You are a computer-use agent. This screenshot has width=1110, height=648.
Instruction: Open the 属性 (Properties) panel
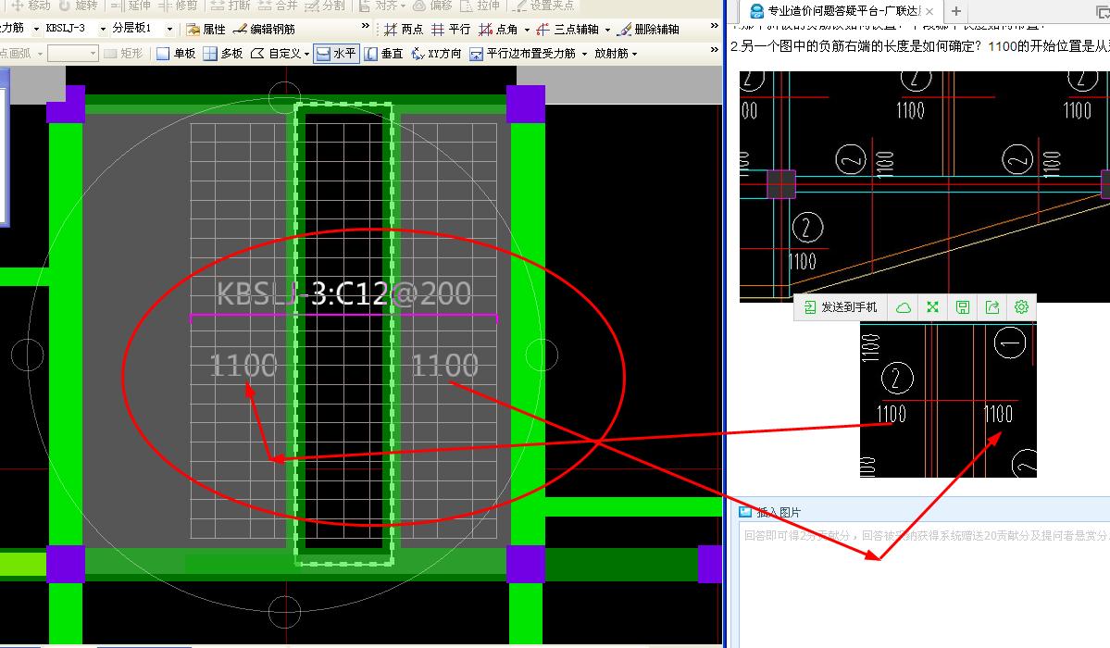pos(206,29)
